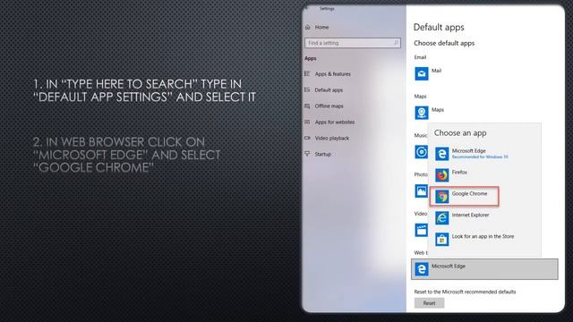This screenshot has height=322, width=573.
Task: Click the Settings window title text
Action: (327, 8)
